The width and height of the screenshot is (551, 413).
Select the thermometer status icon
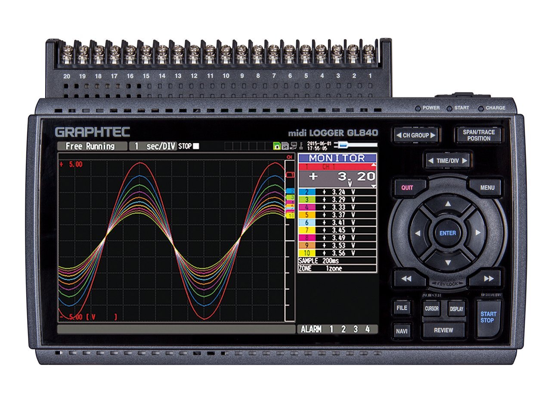click(301, 145)
